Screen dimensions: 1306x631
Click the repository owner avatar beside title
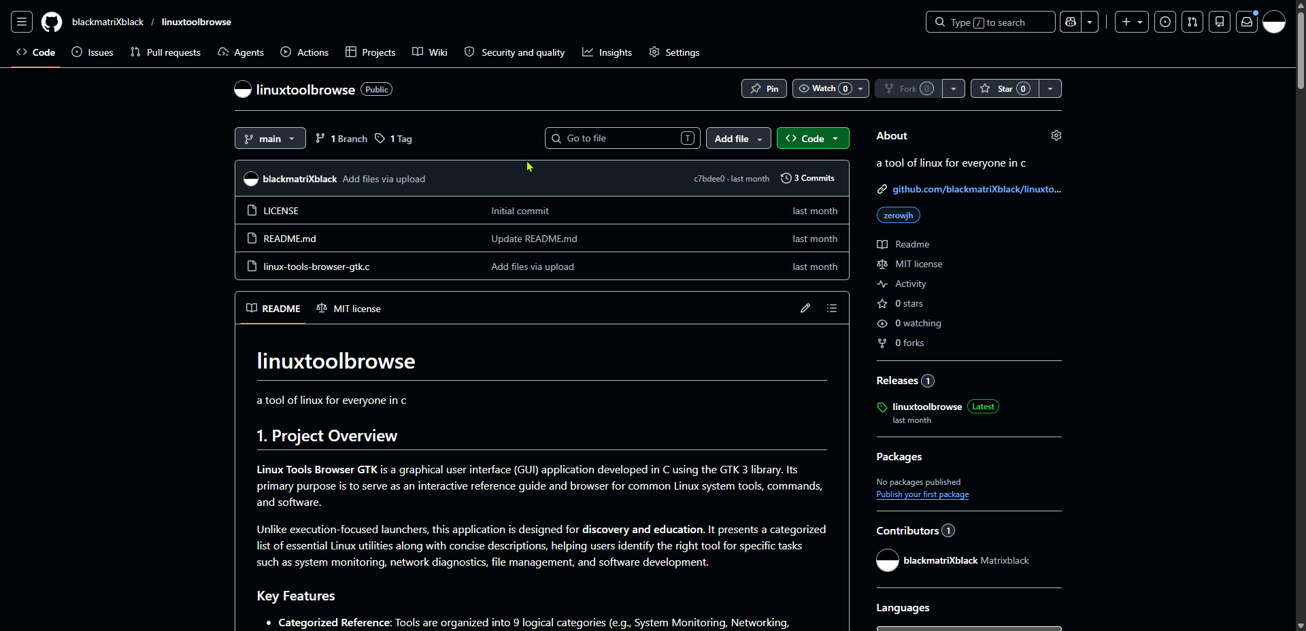(x=243, y=89)
